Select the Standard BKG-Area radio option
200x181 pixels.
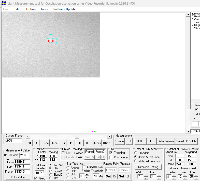[136, 153]
